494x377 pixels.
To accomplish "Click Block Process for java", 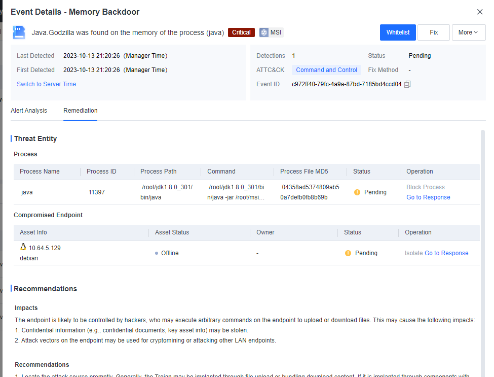I will tap(426, 187).
